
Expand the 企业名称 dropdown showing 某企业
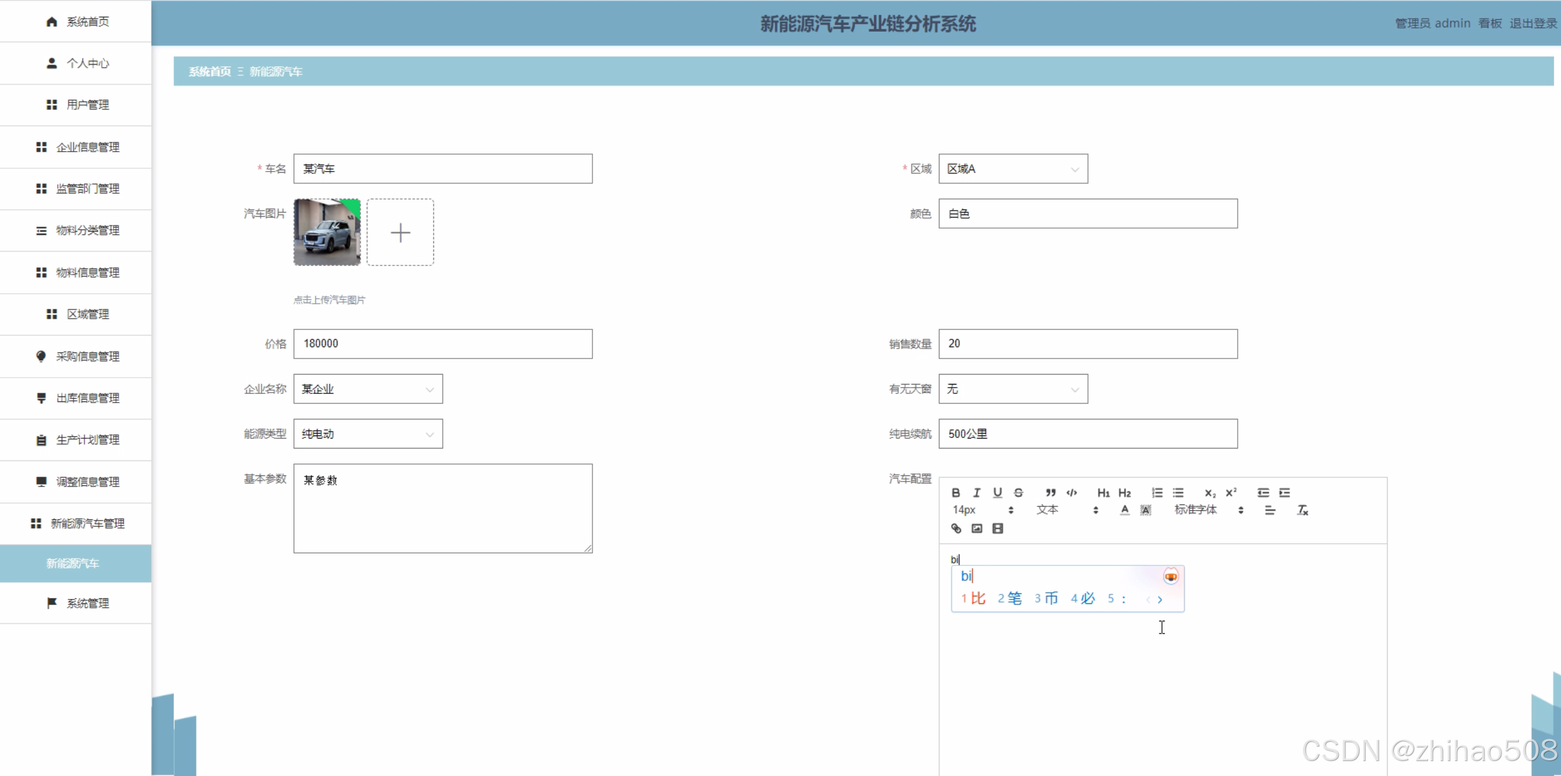(367, 389)
